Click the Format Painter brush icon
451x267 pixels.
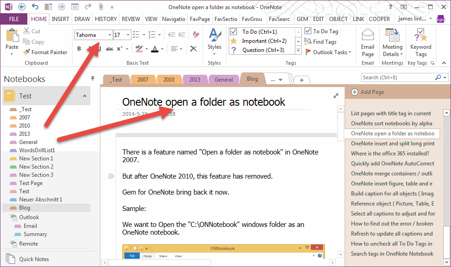tap(26, 52)
